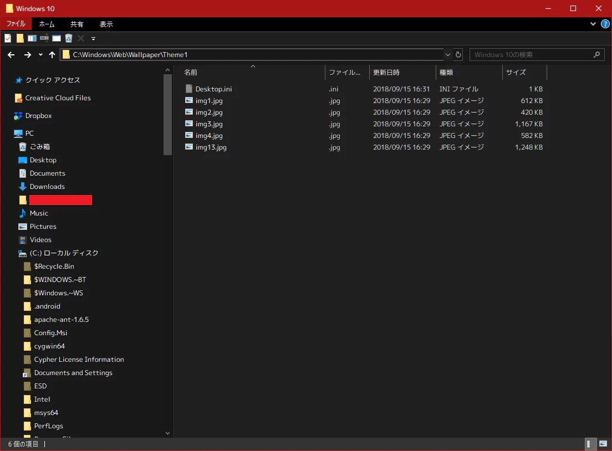The height and width of the screenshot is (451, 612).
Task: Go forward with the right arrow
Action: (x=27, y=55)
